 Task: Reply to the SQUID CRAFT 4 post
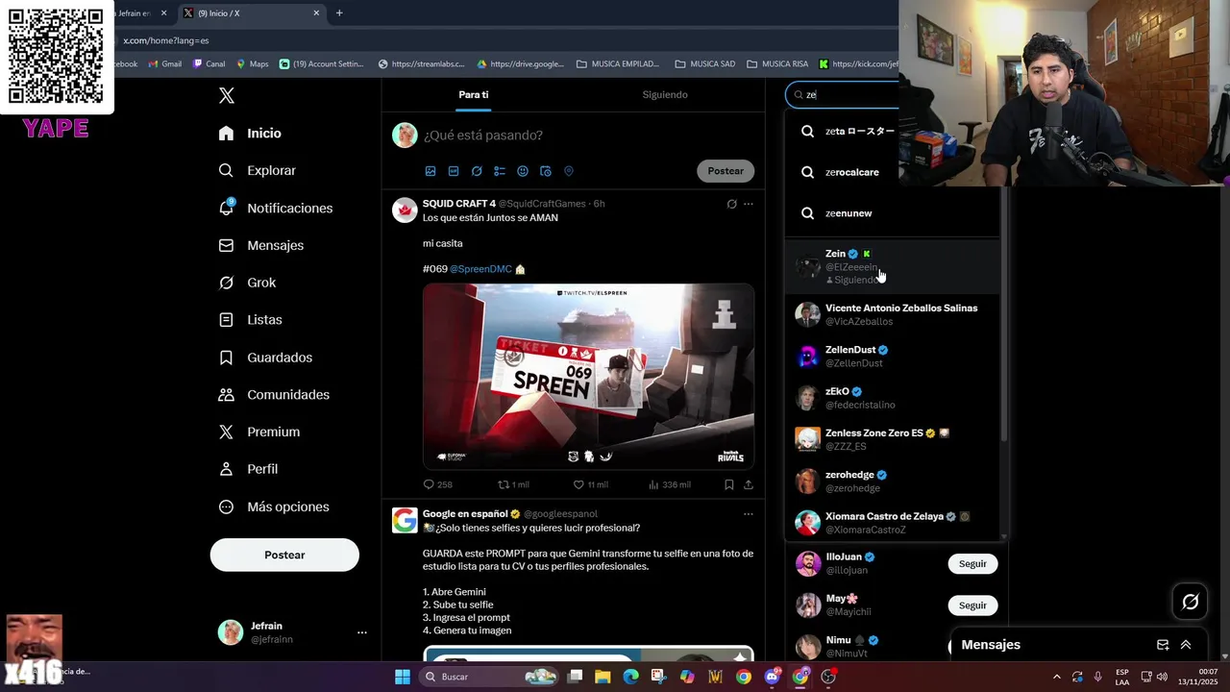click(x=437, y=484)
